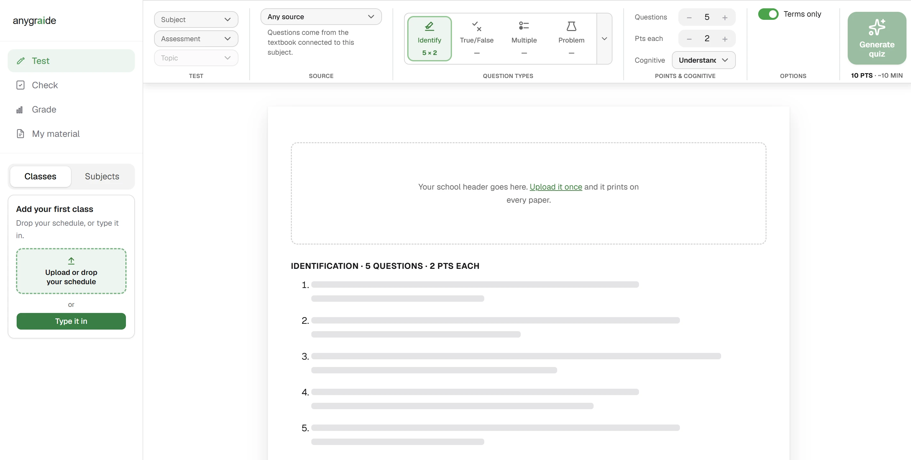Click the school header placeholder box
This screenshot has height=460, width=911.
pos(528,193)
